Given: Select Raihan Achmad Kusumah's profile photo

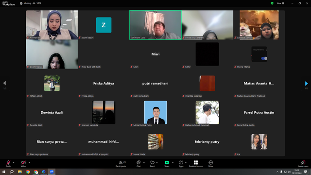Looking at the screenshot, I should (x=207, y=112).
